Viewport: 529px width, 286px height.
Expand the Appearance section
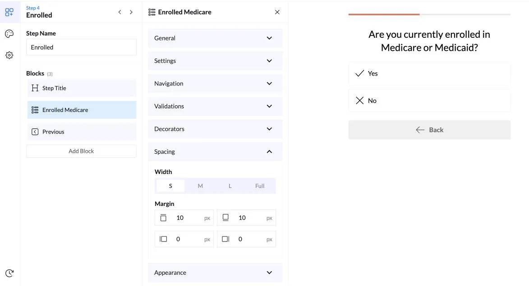[x=215, y=273]
